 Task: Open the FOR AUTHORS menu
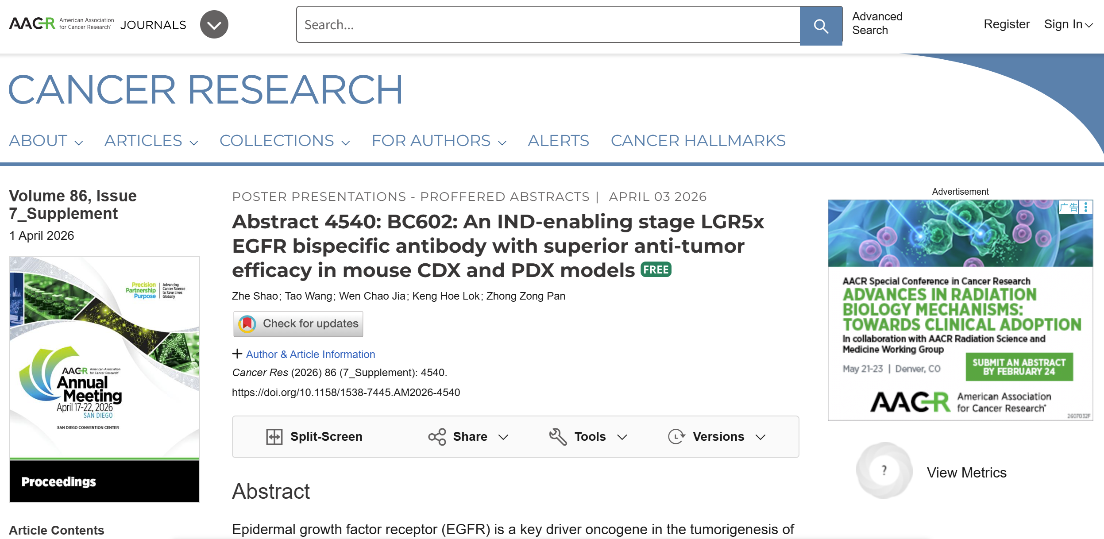click(x=439, y=141)
